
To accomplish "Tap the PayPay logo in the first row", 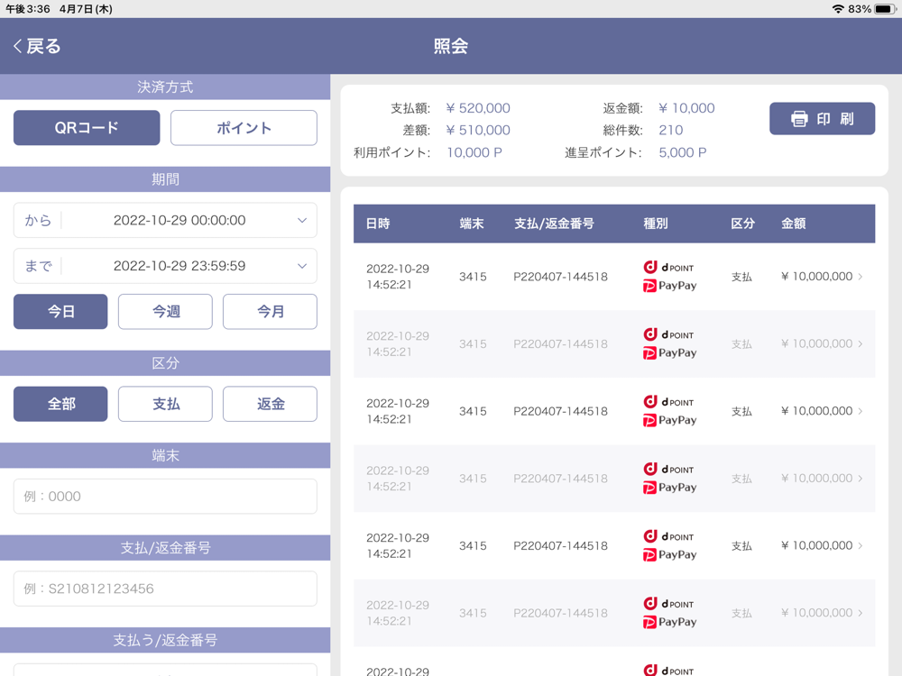I will click(669, 286).
